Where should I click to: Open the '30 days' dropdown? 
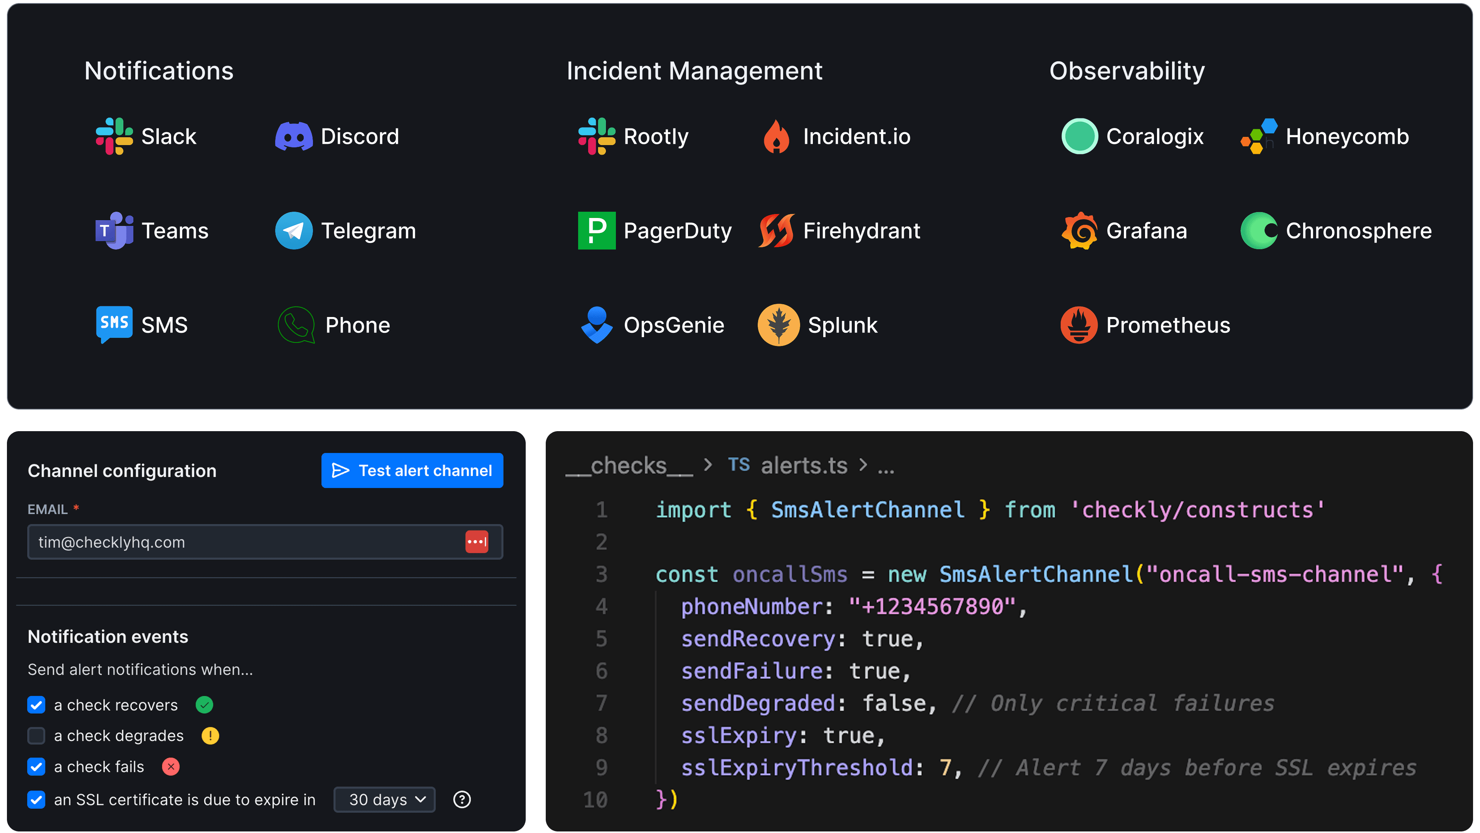pyautogui.click(x=384, y=800)
